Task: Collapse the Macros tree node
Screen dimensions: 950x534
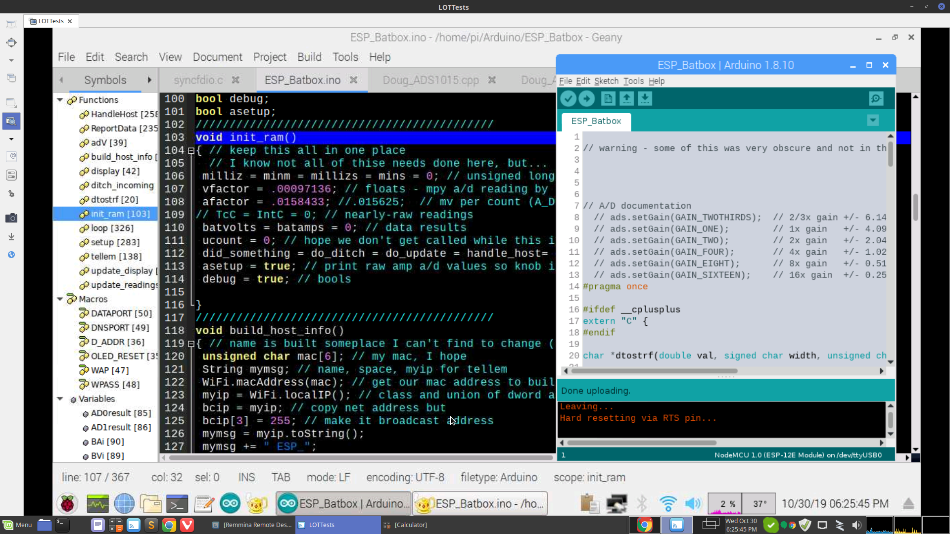Action: click(60, 299)
